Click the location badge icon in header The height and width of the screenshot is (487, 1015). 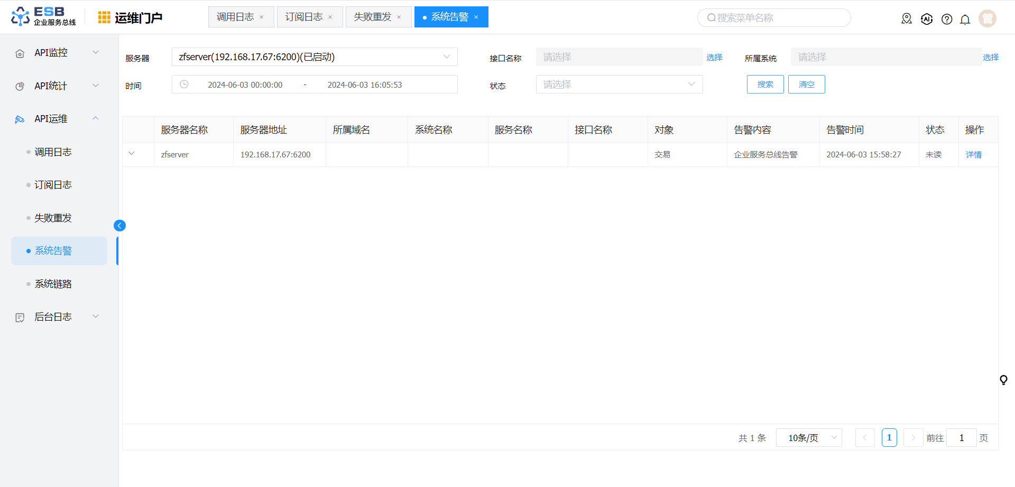(907, 19)
